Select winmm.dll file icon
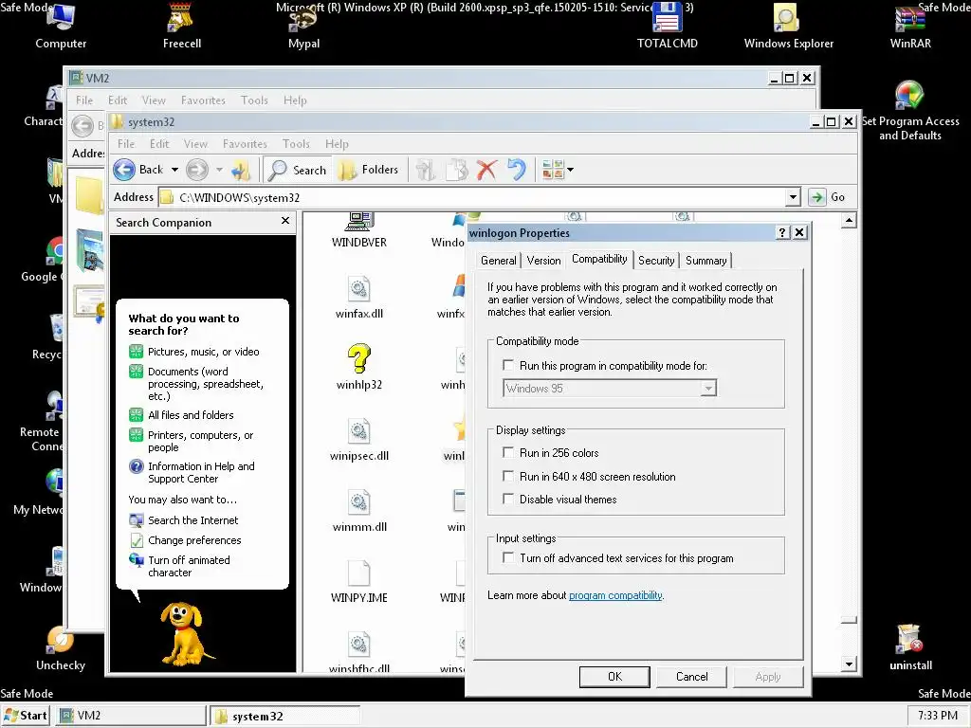This screenshot has width=971, height=728. (359, 511)
